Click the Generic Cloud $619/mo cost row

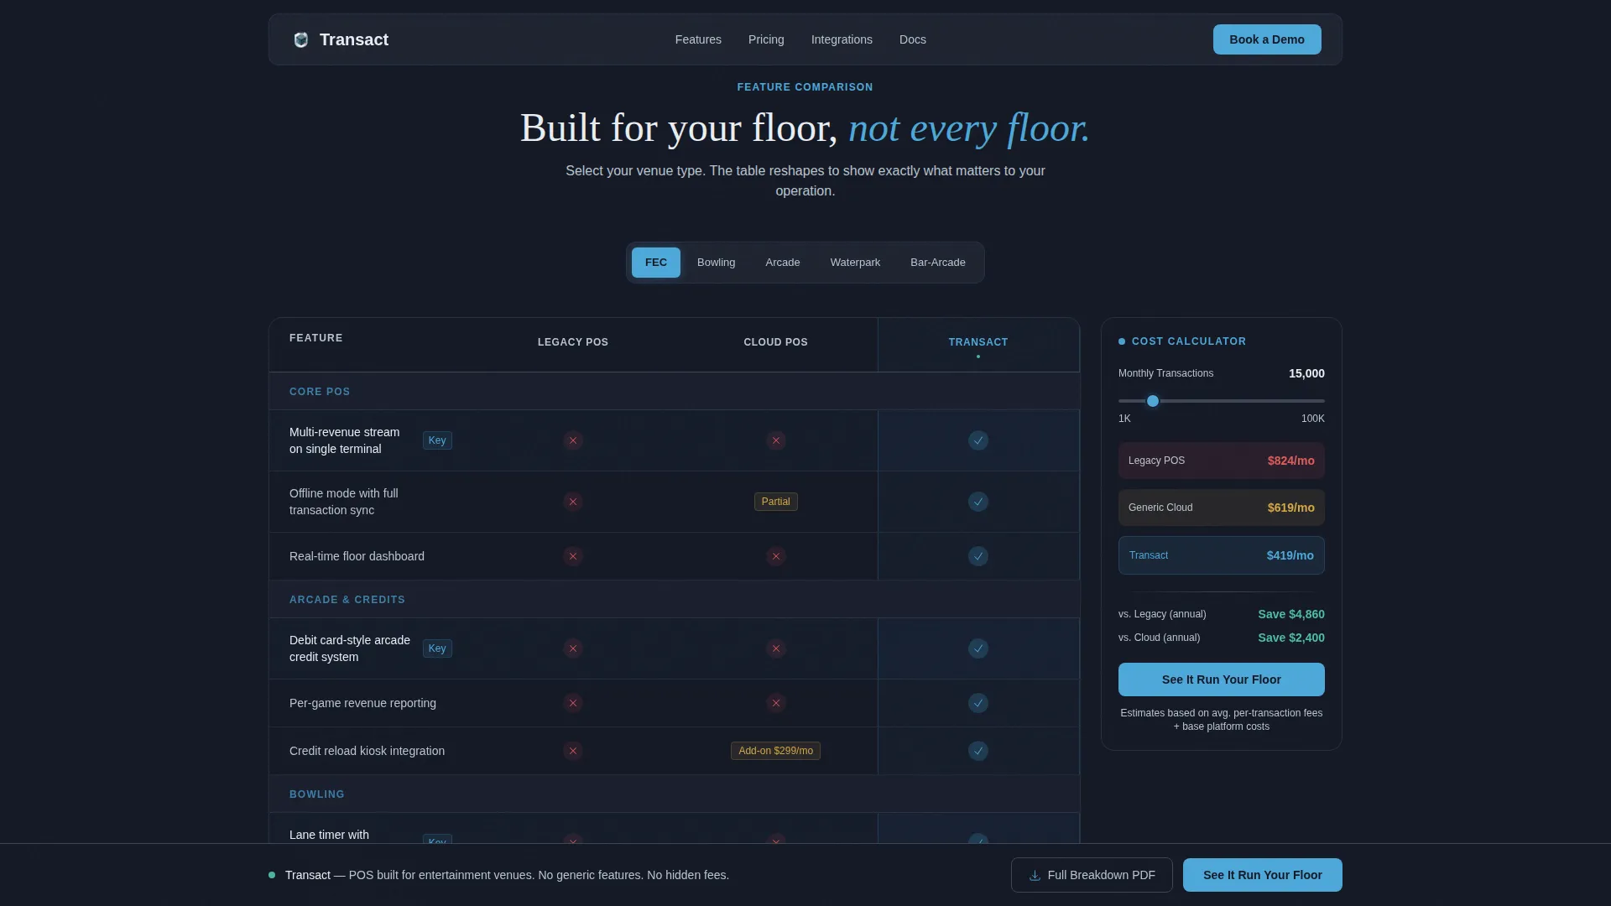point(1222,508)
